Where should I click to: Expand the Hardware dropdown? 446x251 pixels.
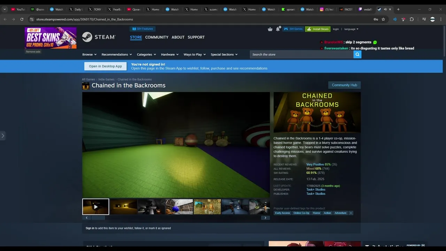pos(170,54)
